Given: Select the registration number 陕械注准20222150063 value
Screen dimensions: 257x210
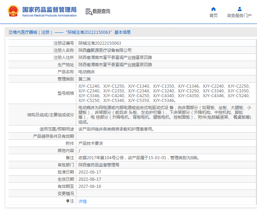Looking at the screenshot, I should [100, 43].
